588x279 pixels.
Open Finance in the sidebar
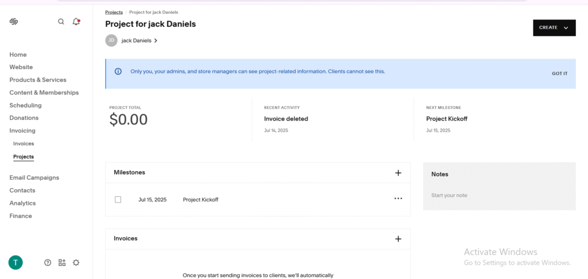pos(21,216)
